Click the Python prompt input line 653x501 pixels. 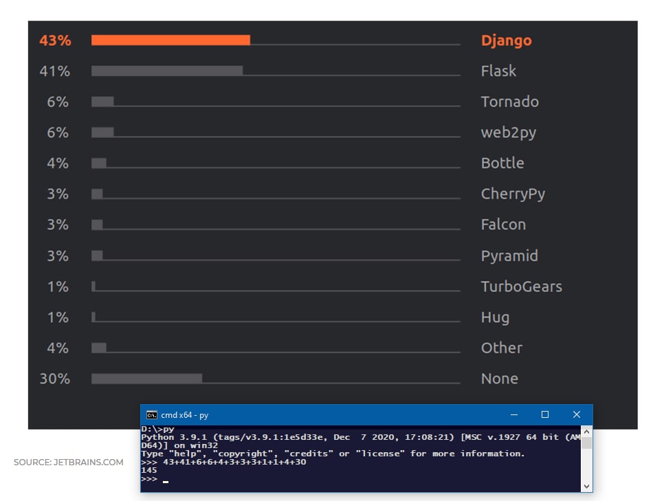(361, 479)
